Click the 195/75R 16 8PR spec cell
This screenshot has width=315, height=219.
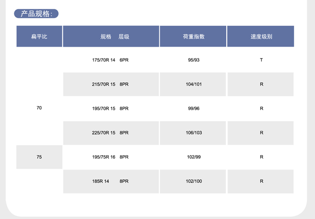tap(111, 157)
